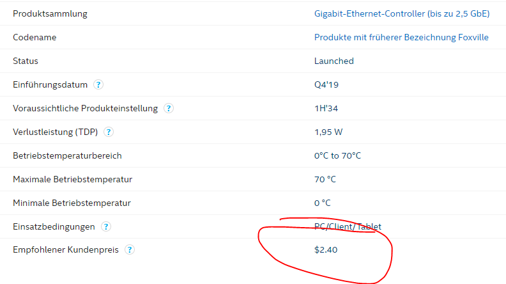Click question mark beside Einsatzbedingungen
The width and height of the screenshot is (506, 284).
pyautogui.click(x=106, y=226)
